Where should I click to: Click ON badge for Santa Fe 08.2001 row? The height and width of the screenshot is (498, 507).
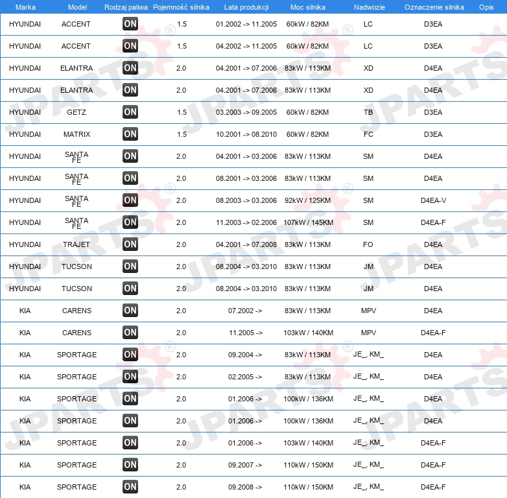[x=130, y=178]
